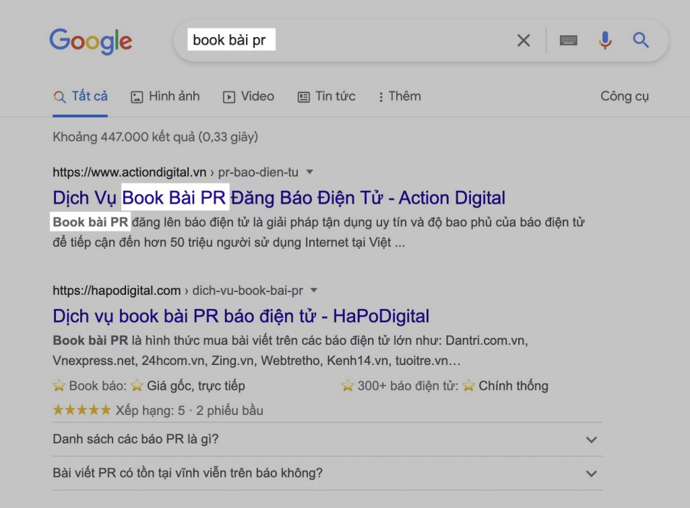Open 'Công cụ' search tools
This screenshot has height=508, width=690.
tap(625, 96)
